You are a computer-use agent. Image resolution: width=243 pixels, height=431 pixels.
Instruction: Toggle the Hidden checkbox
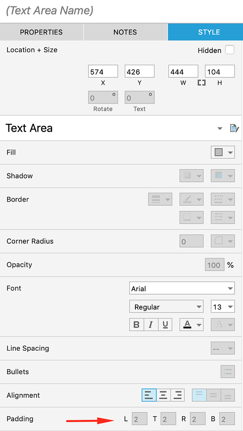pyautogui.click(x=230, y=50)
